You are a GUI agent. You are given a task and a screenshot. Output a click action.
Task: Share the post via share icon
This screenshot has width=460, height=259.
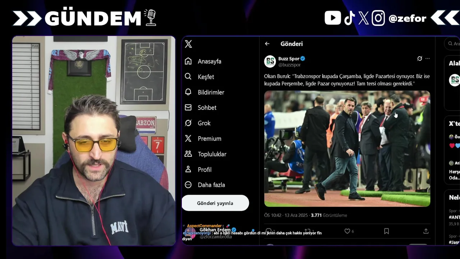coord(426,231)
